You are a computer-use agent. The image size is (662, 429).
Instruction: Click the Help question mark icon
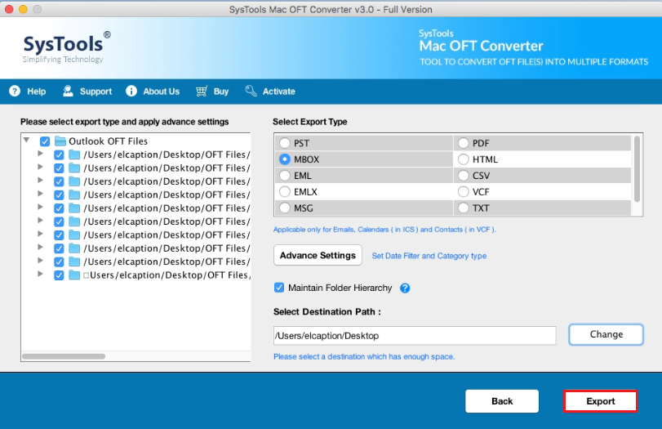[15, 92]
